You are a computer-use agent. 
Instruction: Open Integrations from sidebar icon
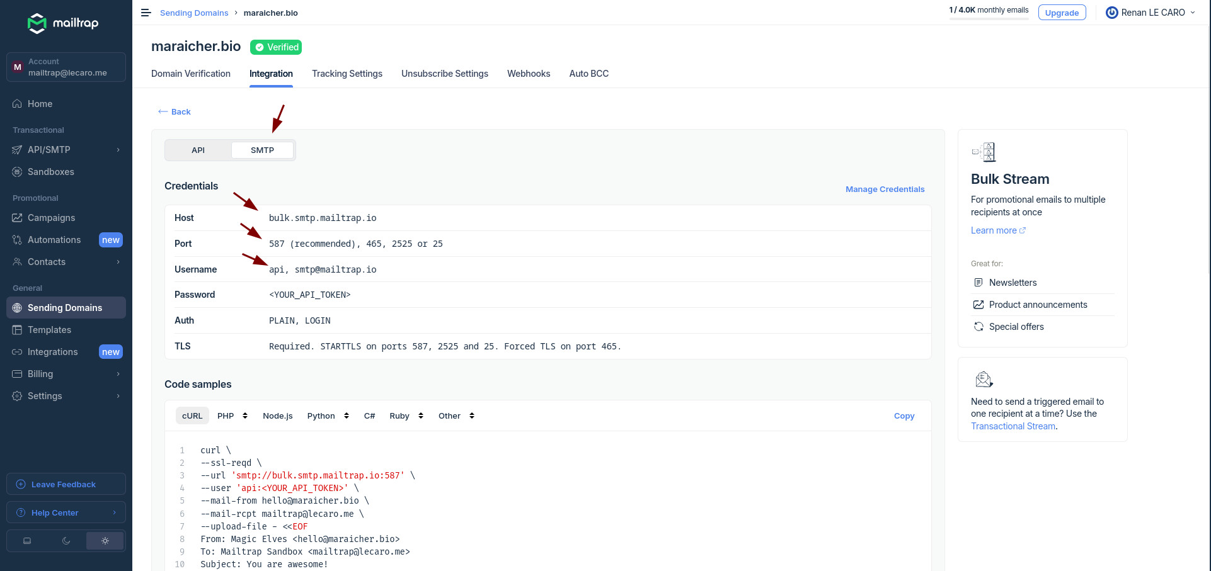(17, 352)
